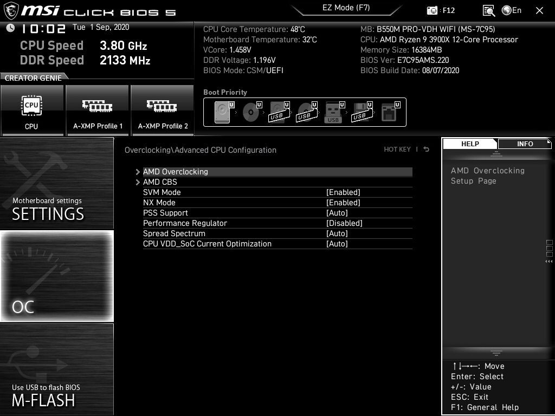Expand the AMD Overclocking submenu arrow
Screen dimensions: 555x416
[138, 172]
